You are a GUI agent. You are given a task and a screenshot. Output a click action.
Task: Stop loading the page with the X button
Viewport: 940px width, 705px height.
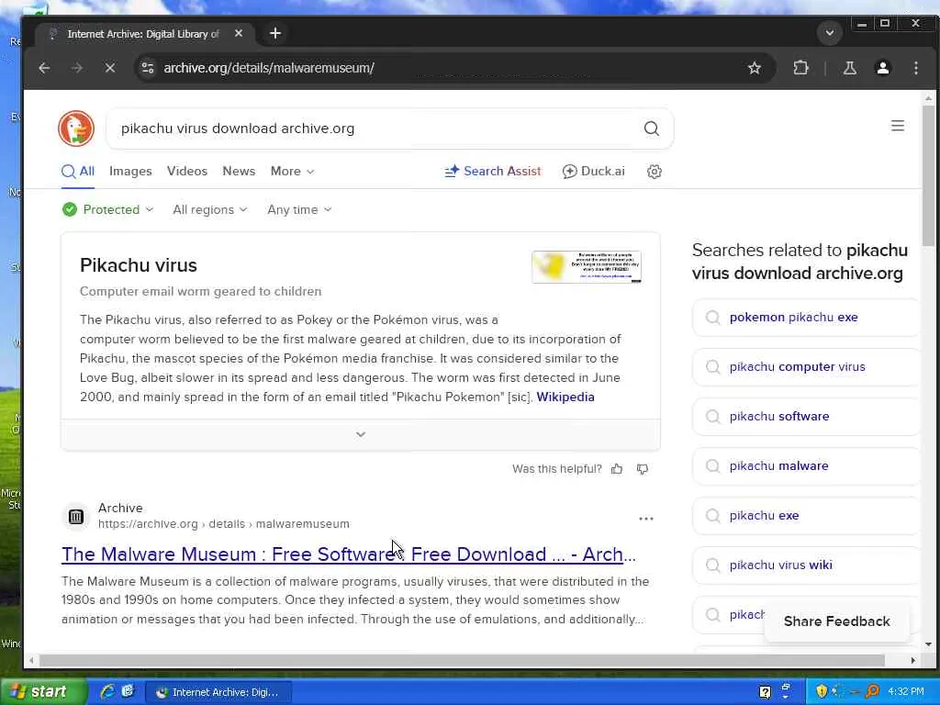pos(110,68)
